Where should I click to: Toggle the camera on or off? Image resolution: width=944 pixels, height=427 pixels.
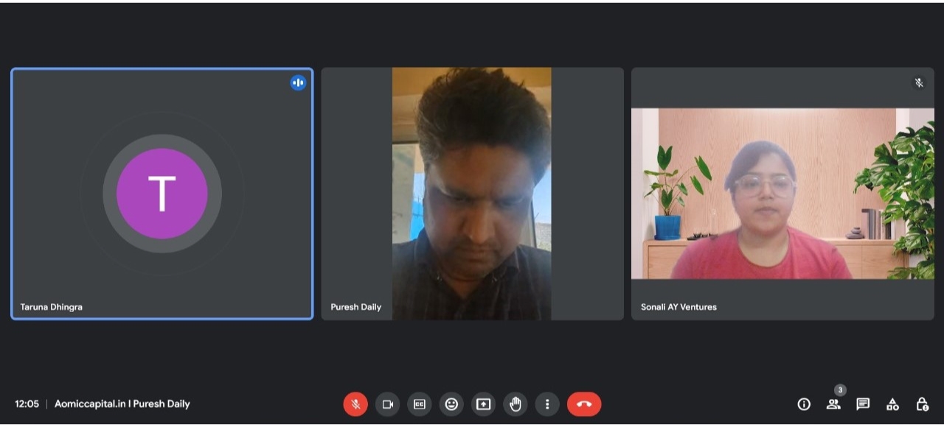[x=387, y=404]
